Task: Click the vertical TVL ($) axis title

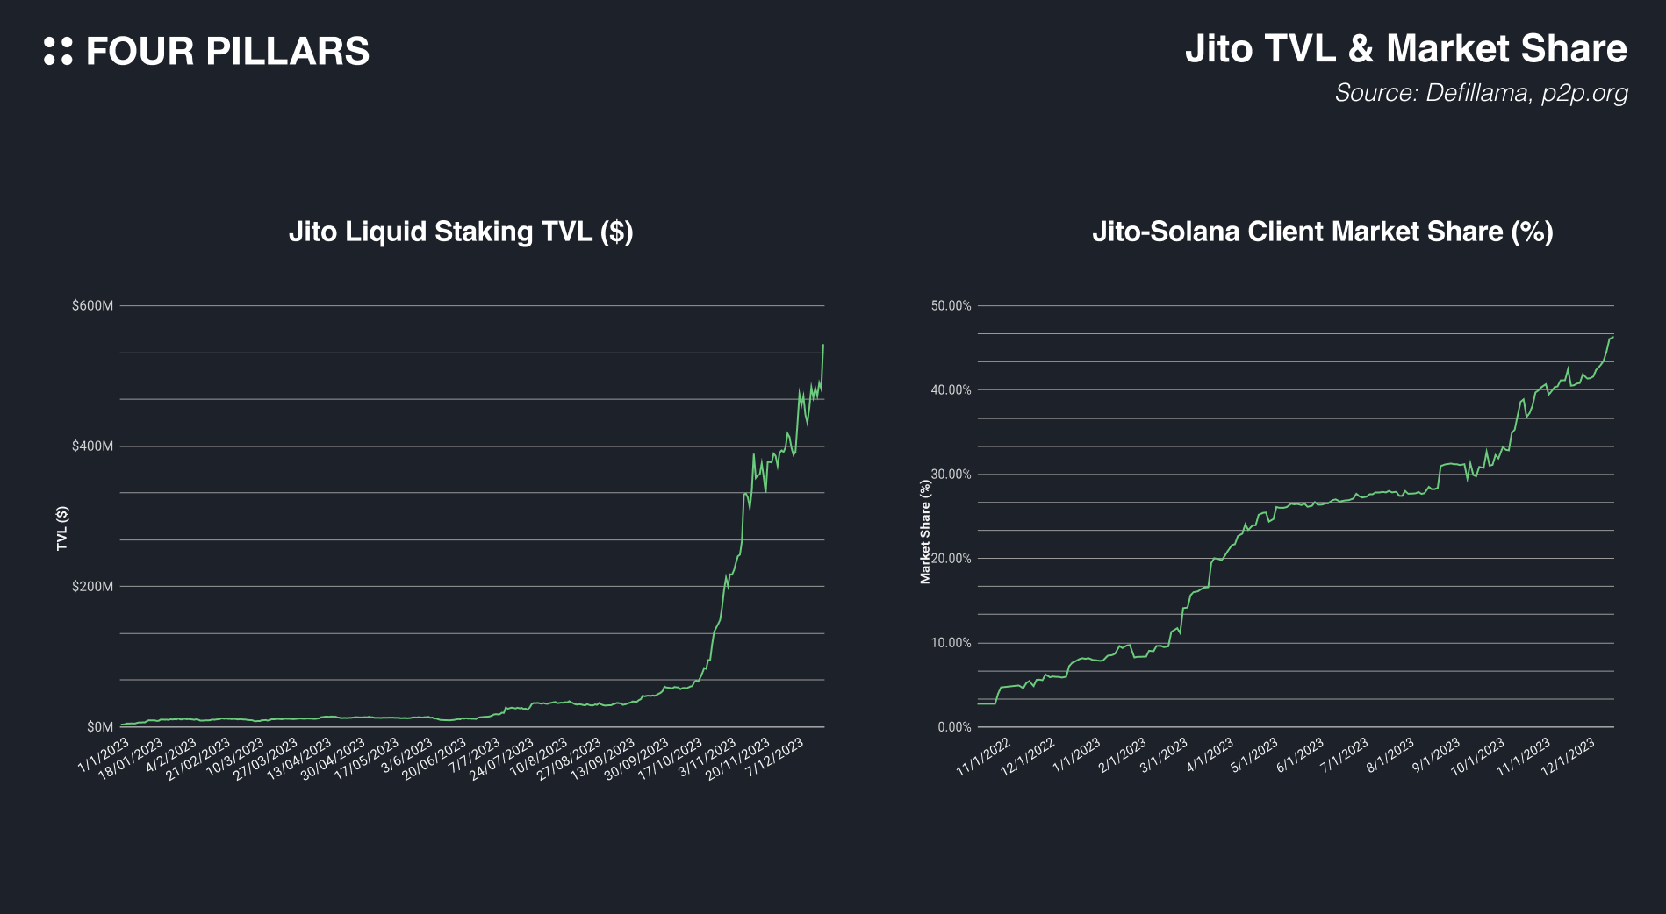Action: (62, 528)
